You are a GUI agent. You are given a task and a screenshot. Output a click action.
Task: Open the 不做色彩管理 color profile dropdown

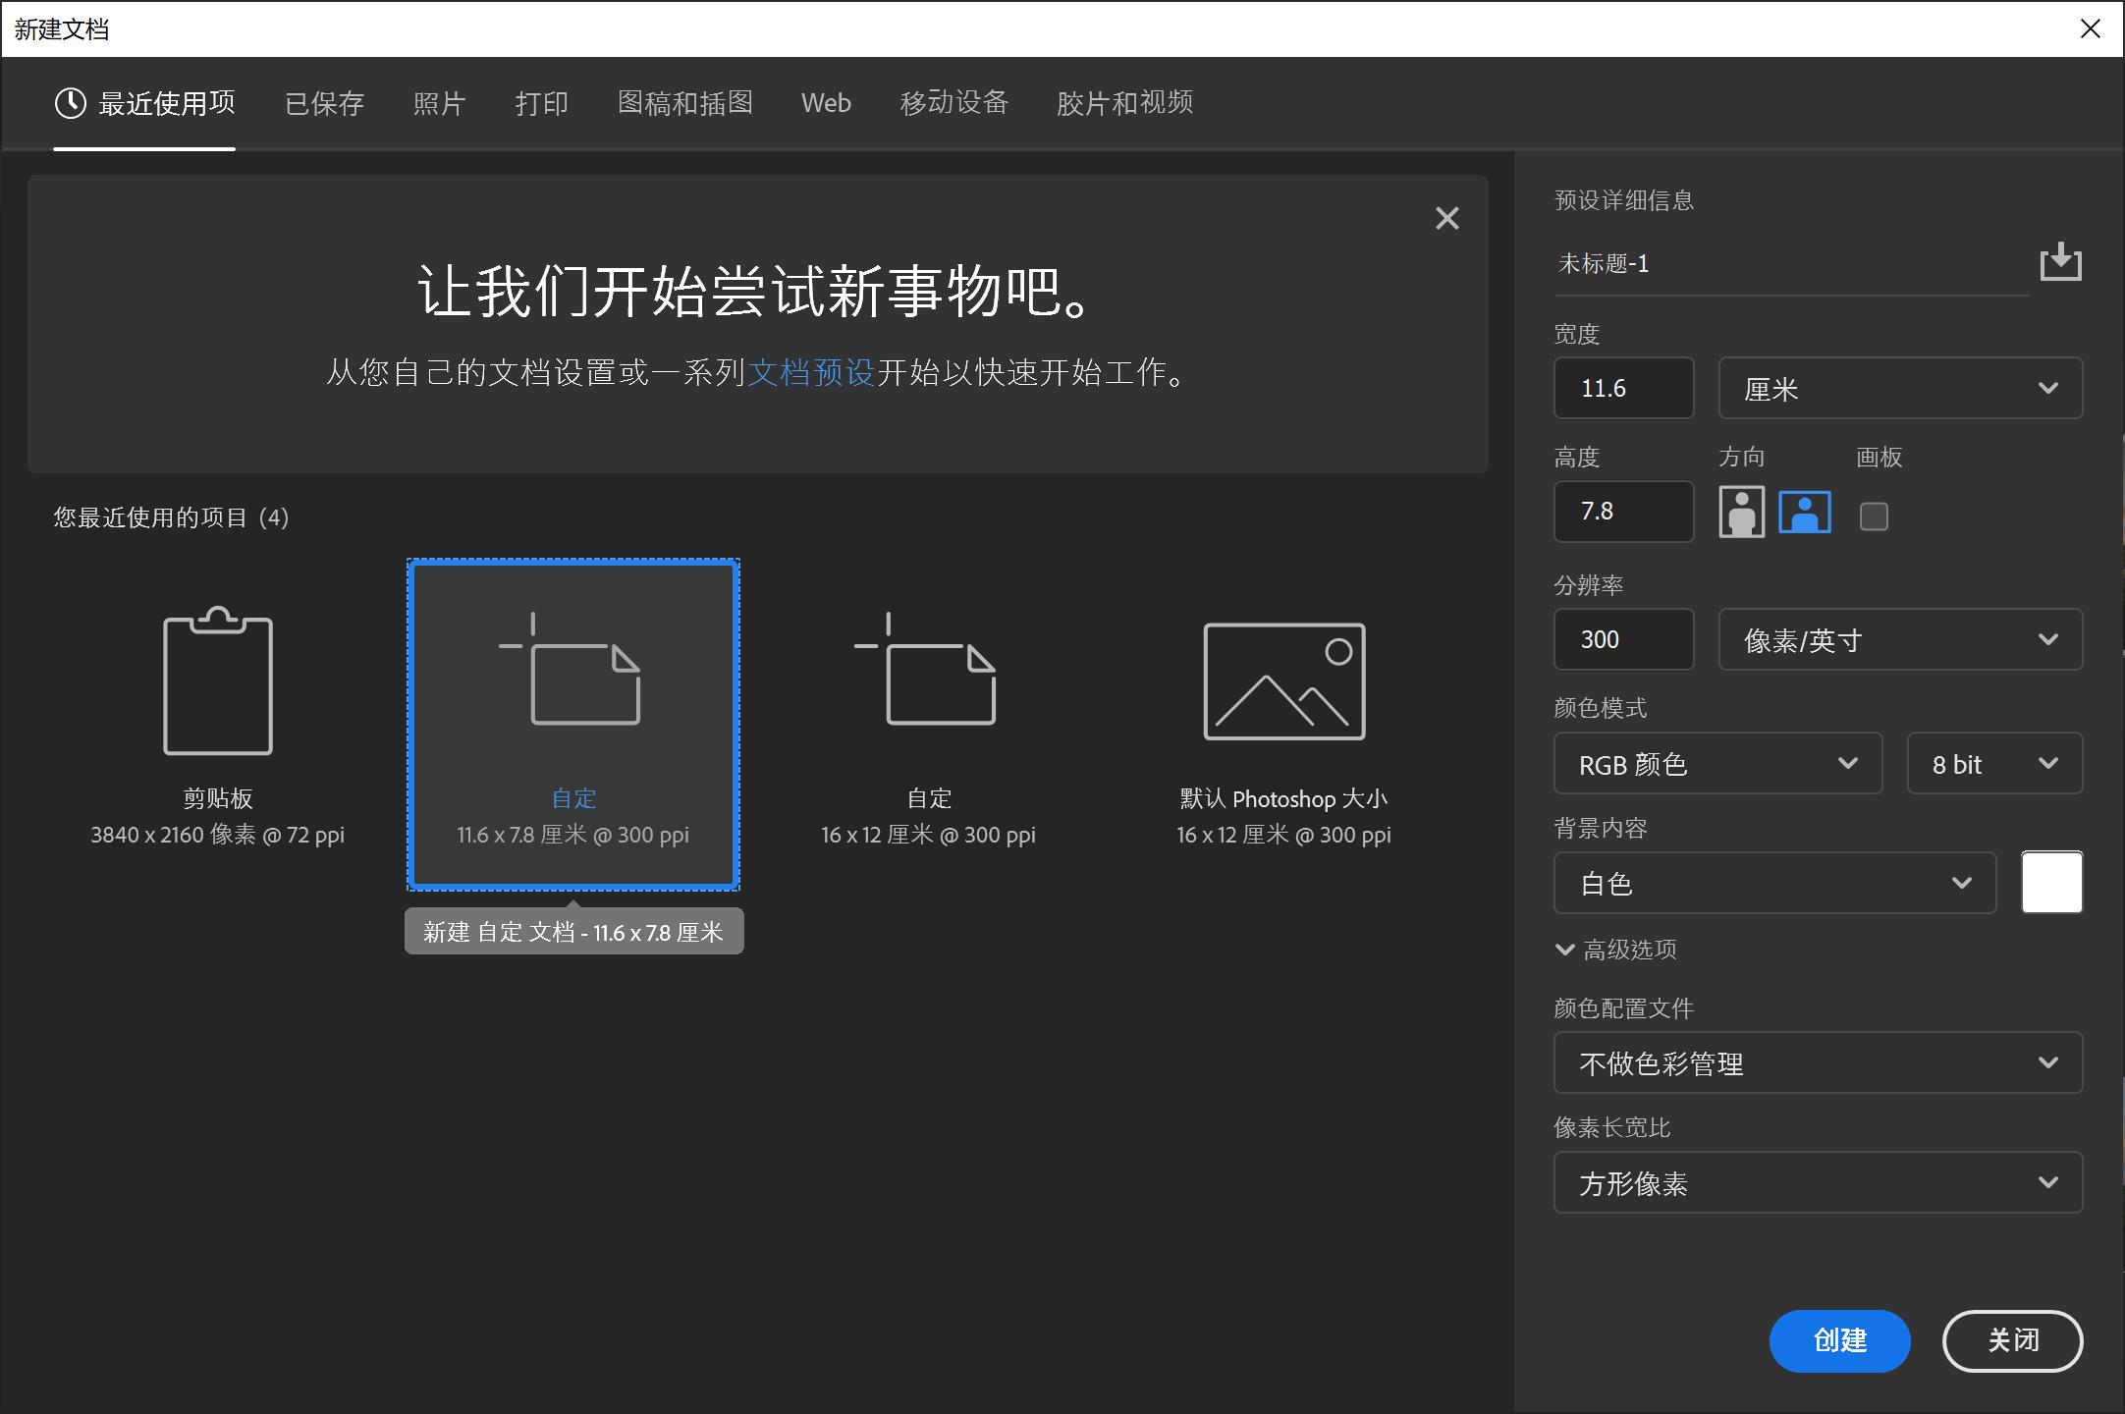pyautogui.click(x=1818, y=1062)
